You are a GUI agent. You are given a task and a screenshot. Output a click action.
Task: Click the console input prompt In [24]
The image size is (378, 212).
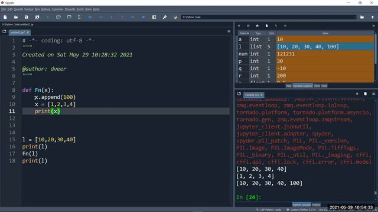[x=249, y=197]
